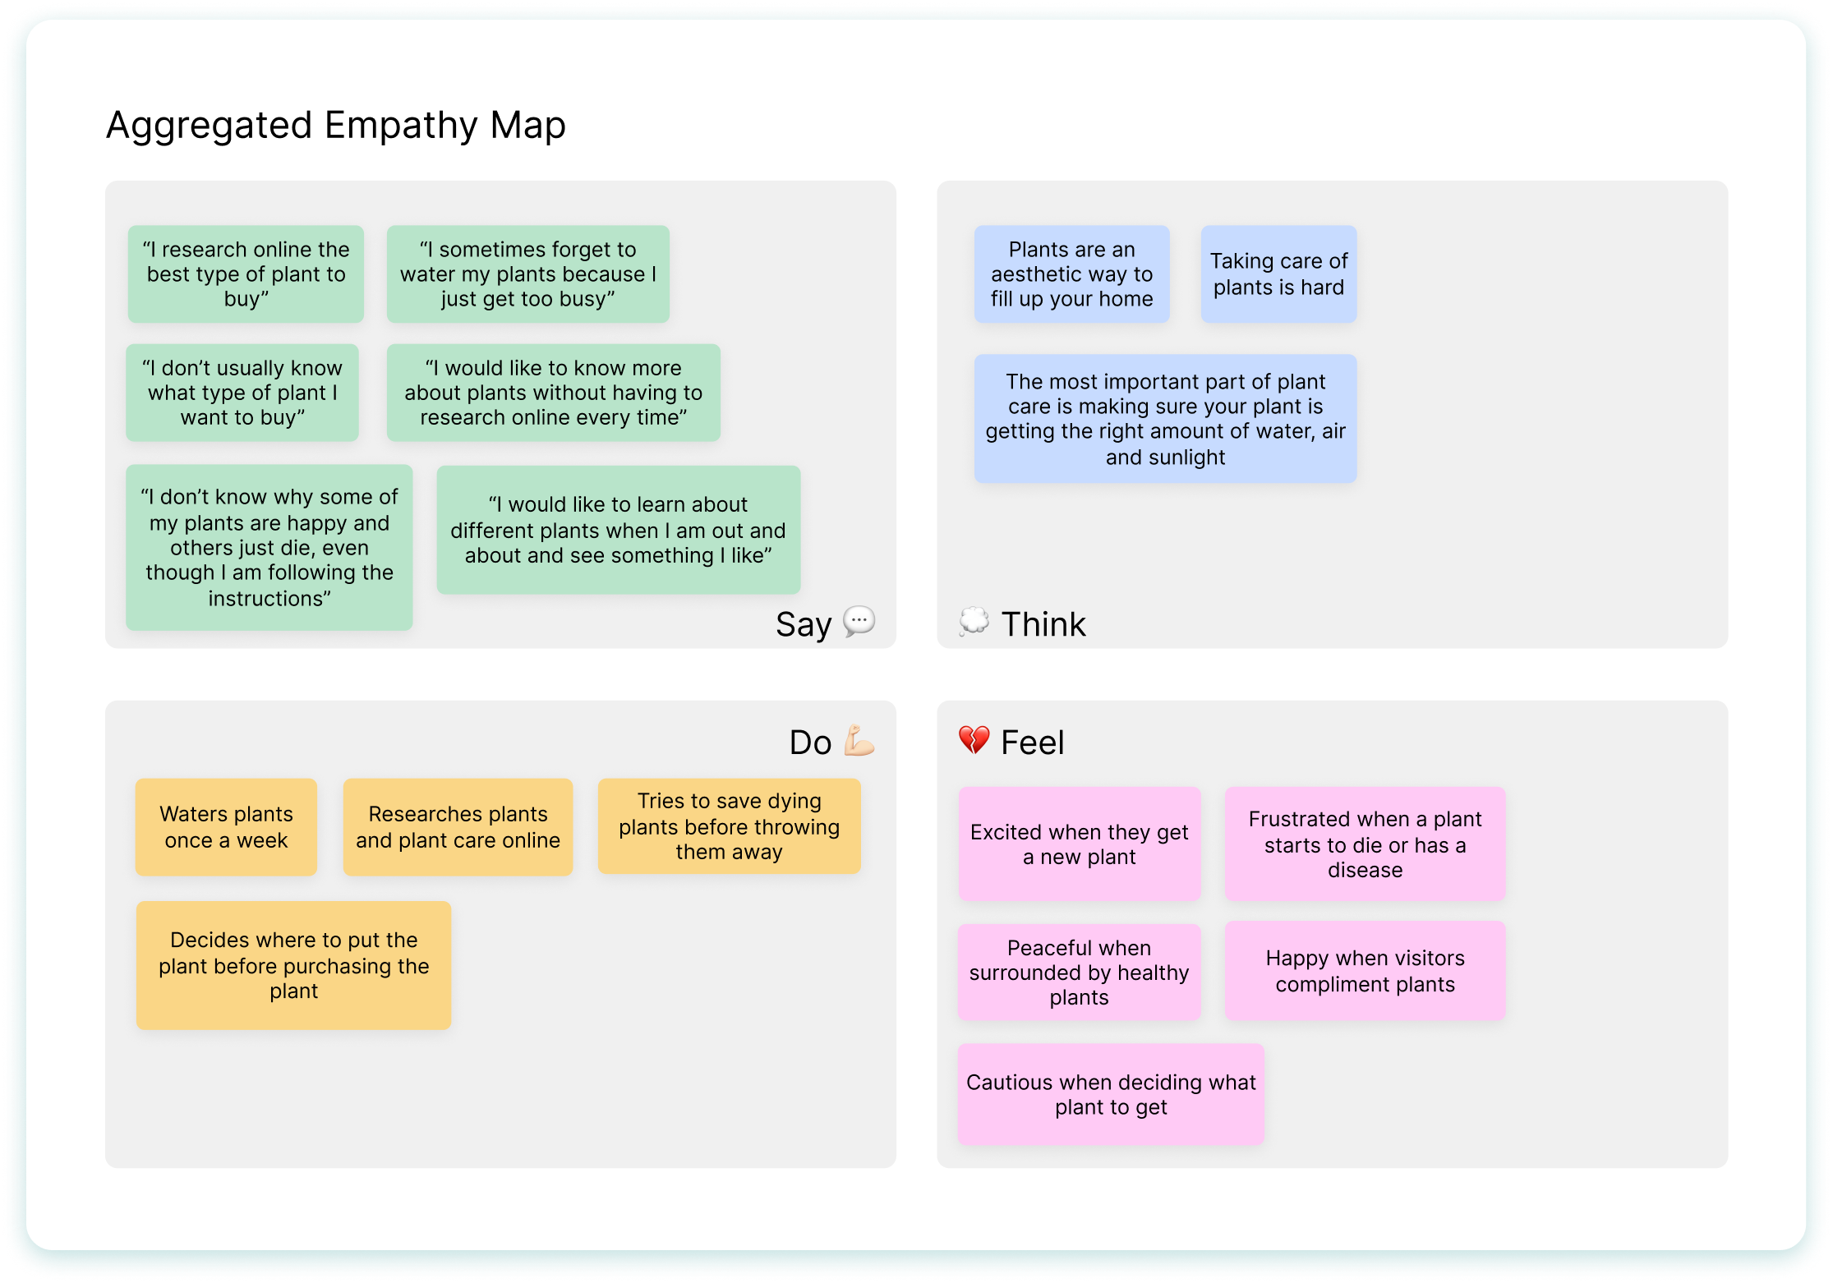Click the "most important part of plant care" note
Image resolution: width=1833 pixels, height=1283 pixels.
1164,419
